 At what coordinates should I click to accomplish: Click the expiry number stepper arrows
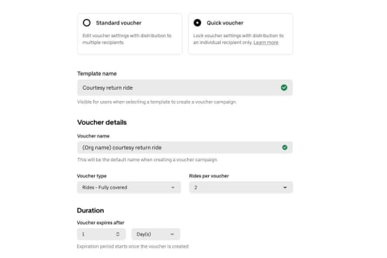[x=118, y=234]
